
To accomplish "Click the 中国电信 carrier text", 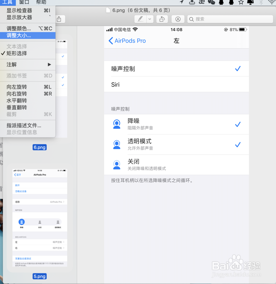I will [x=122, y=30].
